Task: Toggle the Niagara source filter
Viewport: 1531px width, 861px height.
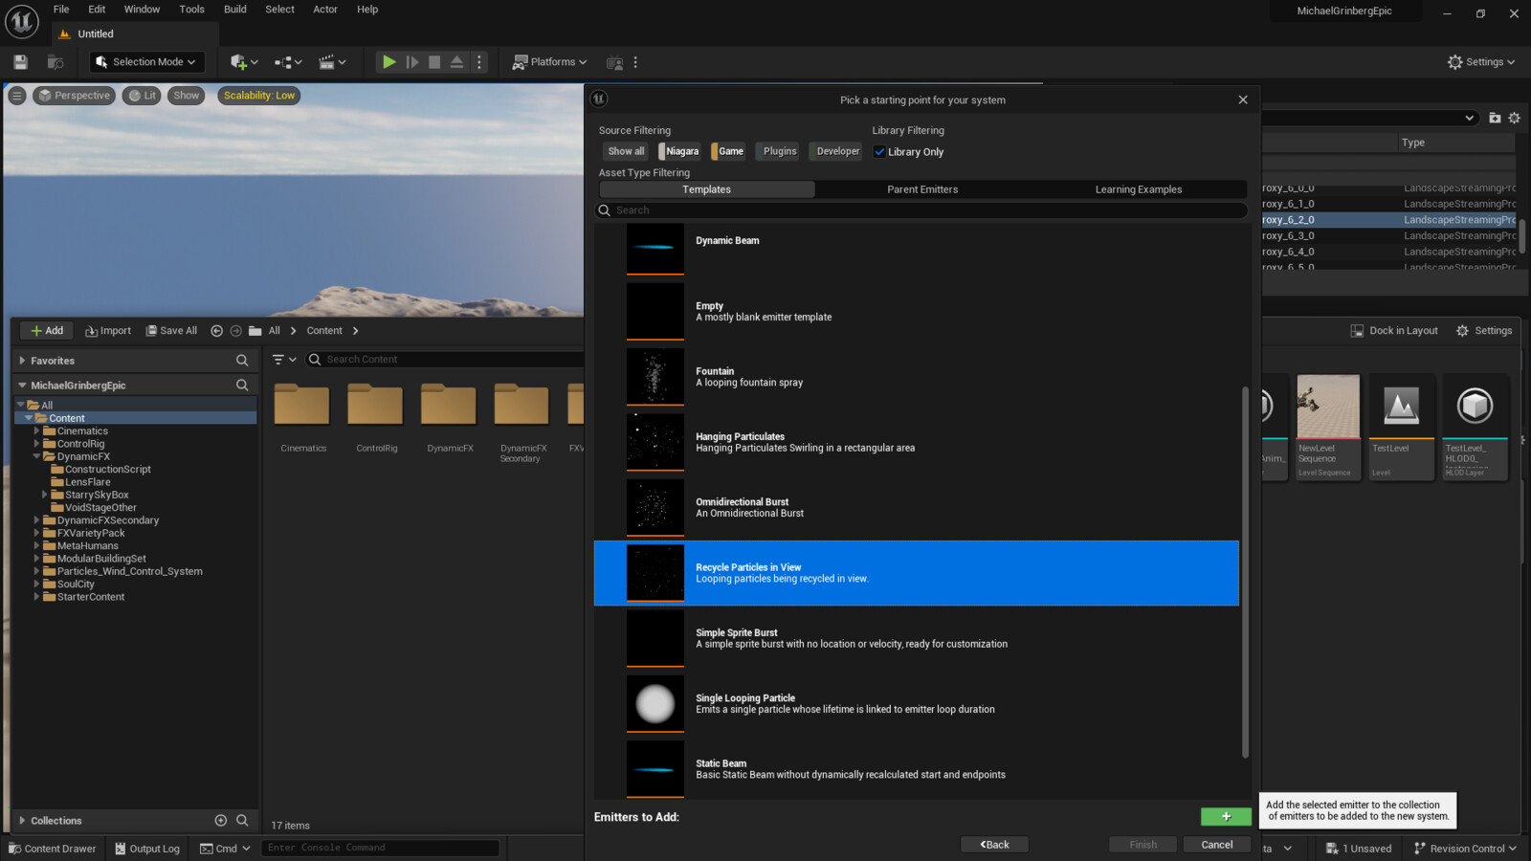Action: (680, 151)
